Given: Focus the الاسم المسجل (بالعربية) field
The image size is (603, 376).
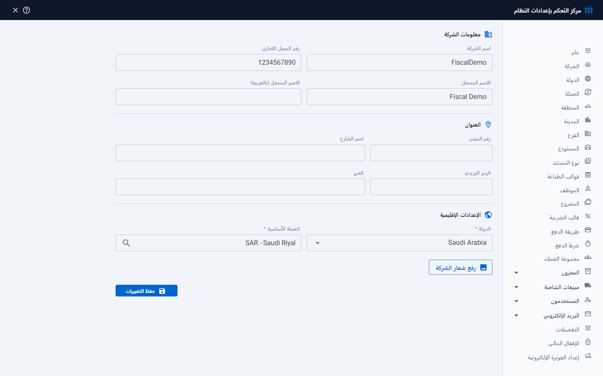Looking at the screenshot, I should [x=209, y=97].
